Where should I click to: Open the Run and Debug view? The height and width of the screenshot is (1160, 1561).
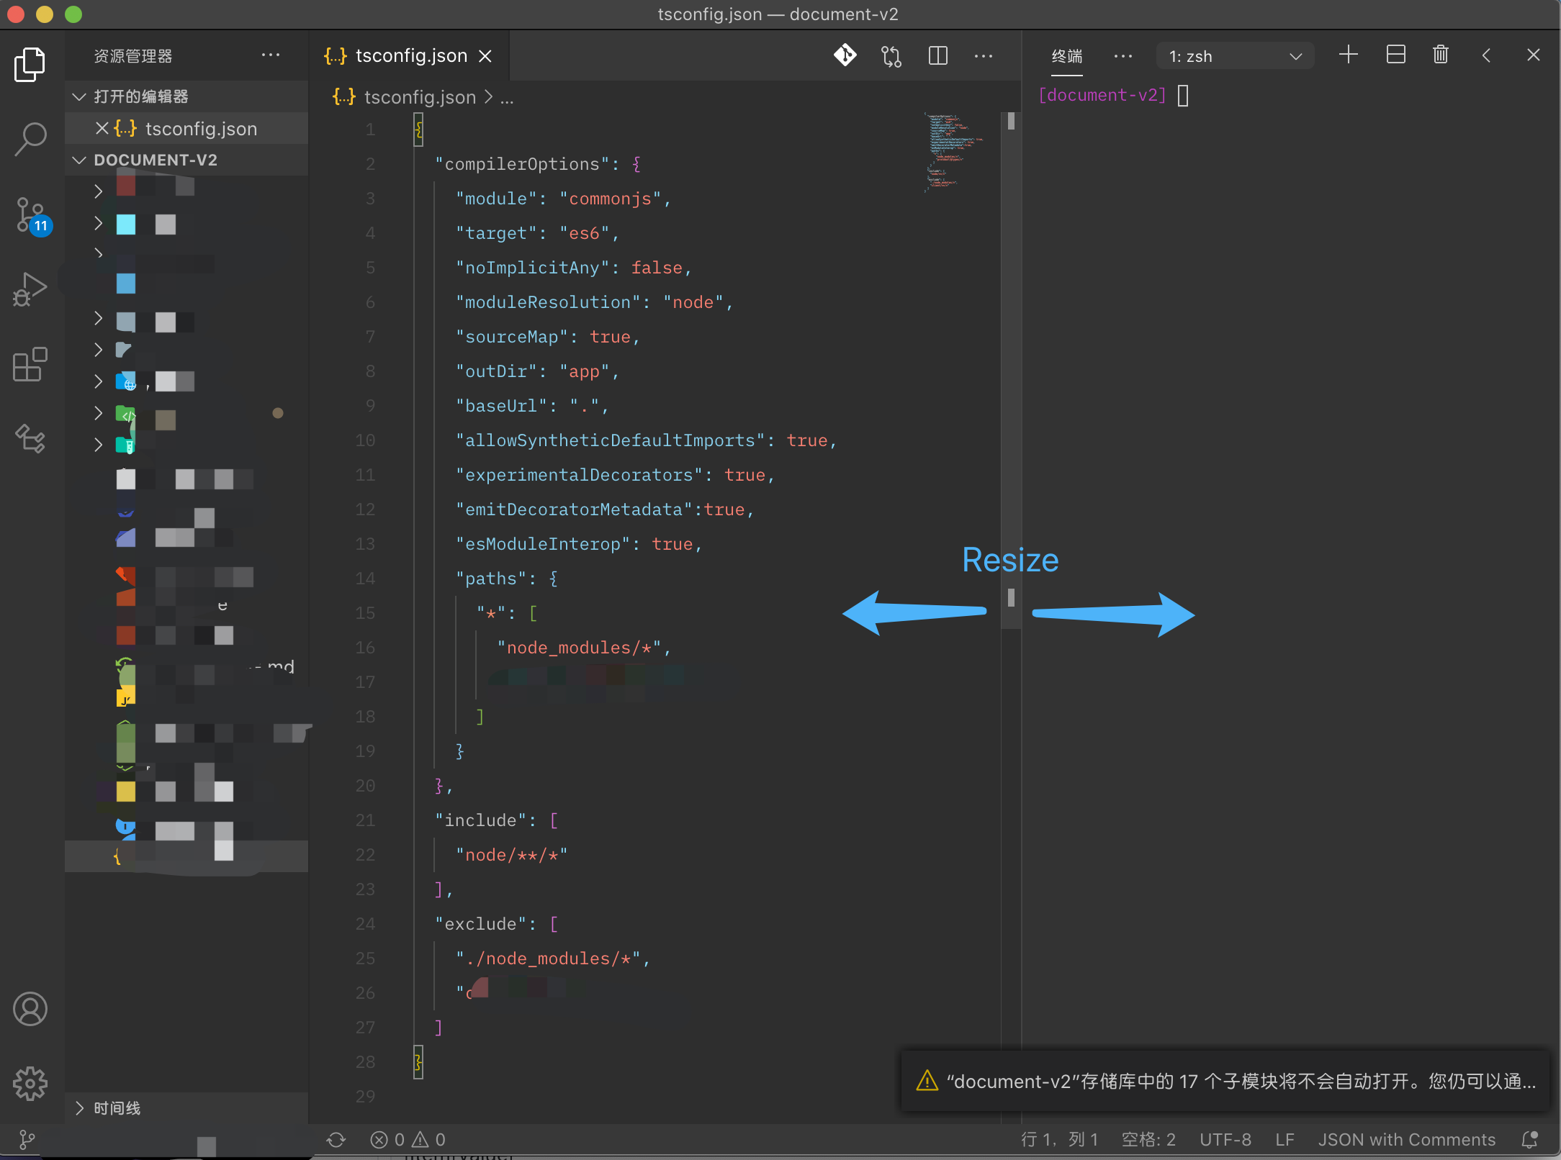point(30,289)
